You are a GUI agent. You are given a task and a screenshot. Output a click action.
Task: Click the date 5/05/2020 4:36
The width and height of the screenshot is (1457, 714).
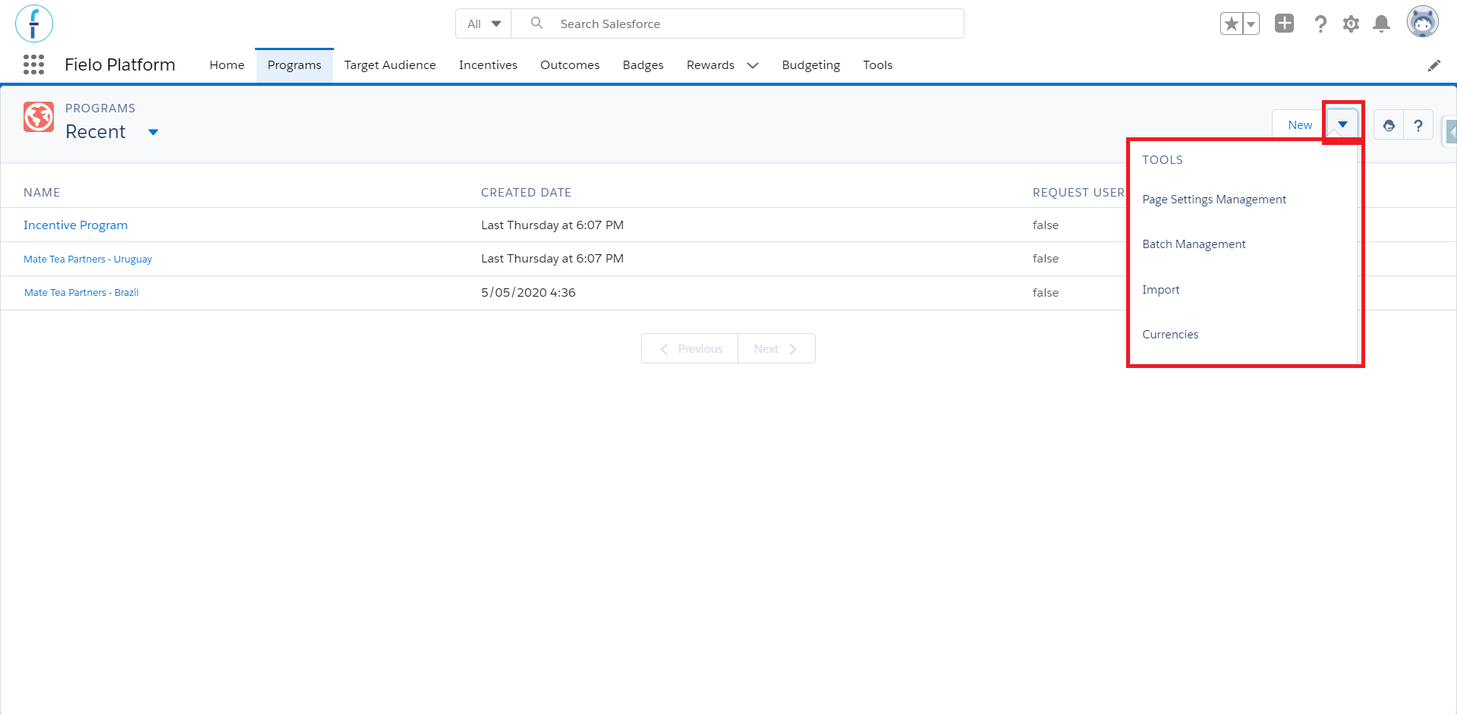(528, 293)
